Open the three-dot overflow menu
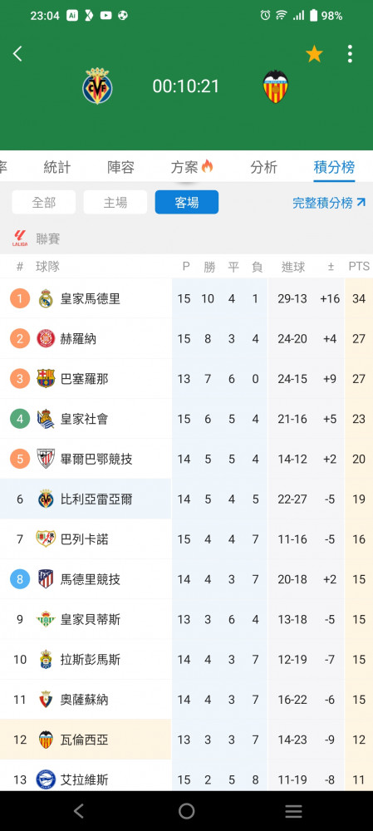This screenshot has height=831, width=373. click(350, 53)
